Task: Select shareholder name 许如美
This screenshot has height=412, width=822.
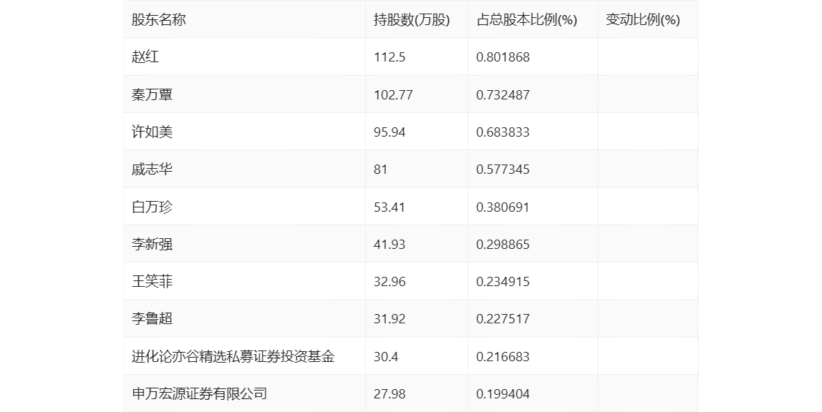Action: pyautogui.click(x=152, y=132)
